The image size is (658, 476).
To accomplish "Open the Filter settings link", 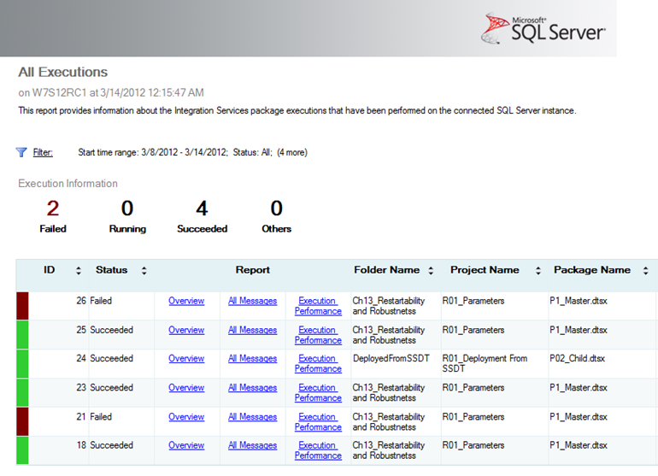I will point(43,153).
